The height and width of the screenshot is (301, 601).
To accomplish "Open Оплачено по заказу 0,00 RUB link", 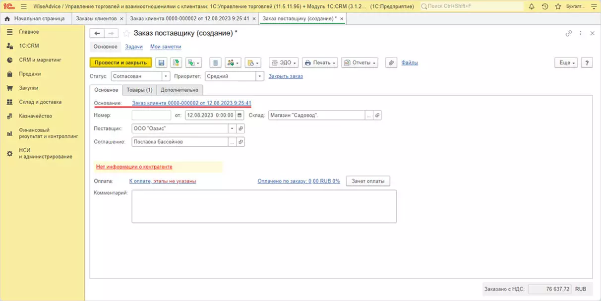I will (299, 181).
